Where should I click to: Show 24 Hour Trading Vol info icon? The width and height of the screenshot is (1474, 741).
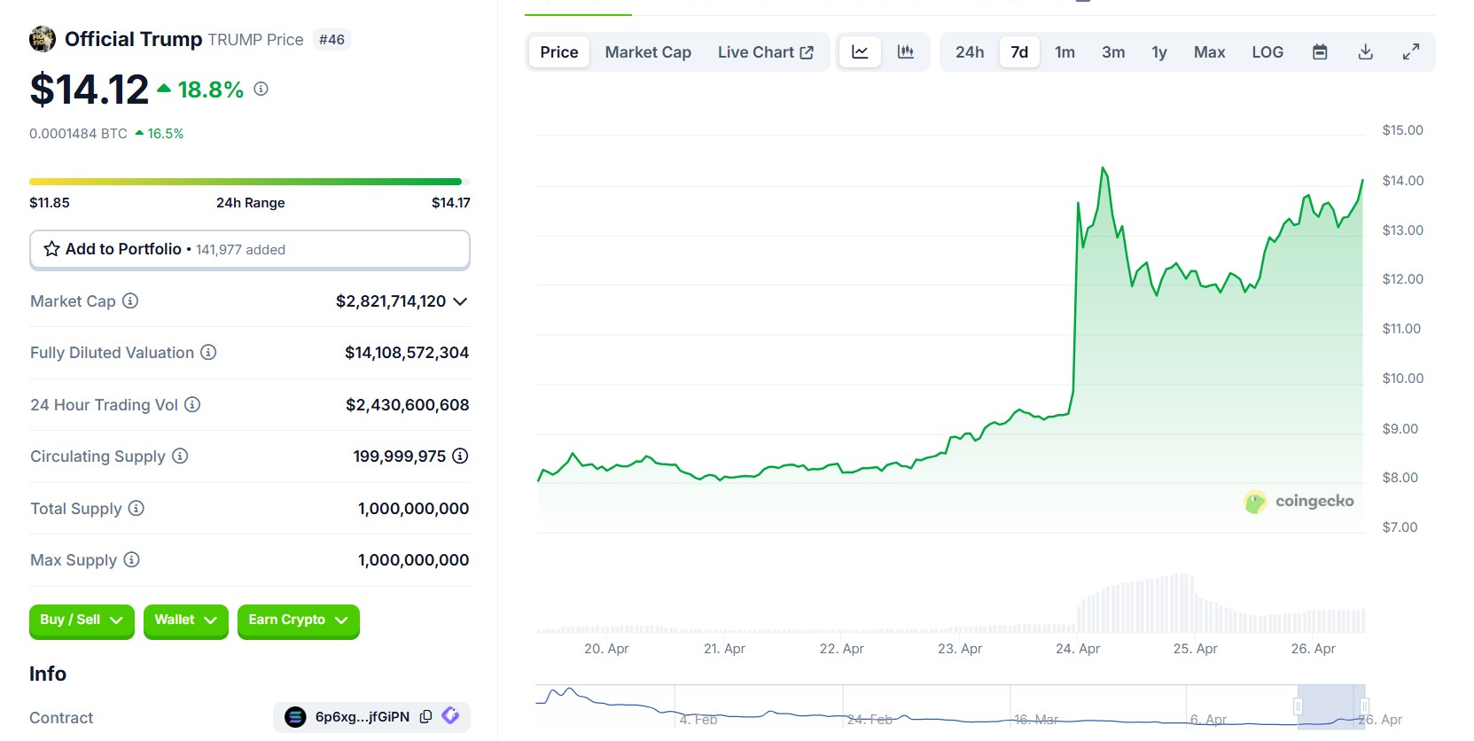point(192,404)
